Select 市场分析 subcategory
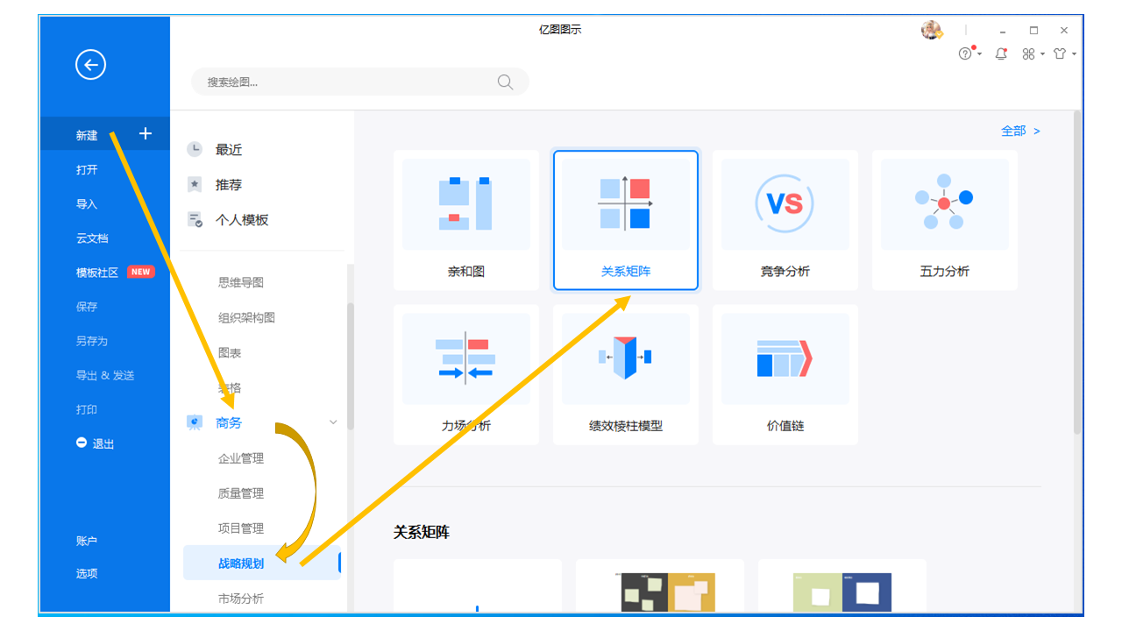The width and height of the screenshot is (1122, 631). coord(241,599)
